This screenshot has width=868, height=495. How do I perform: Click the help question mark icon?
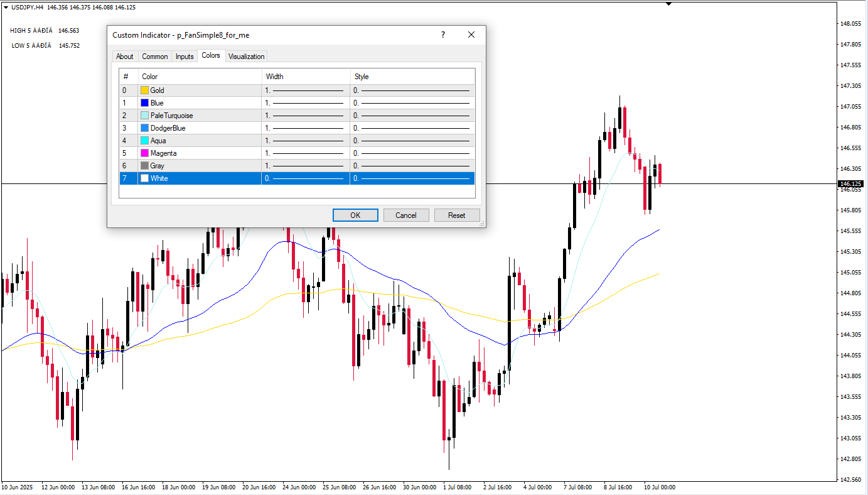tap(443, 35)
